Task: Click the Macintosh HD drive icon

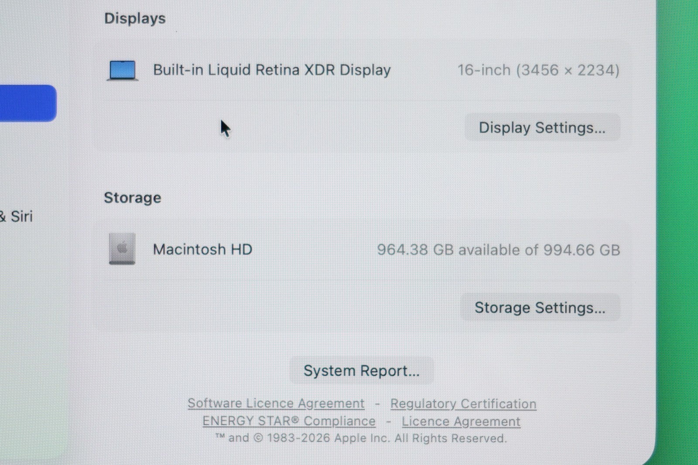Action: click(122, 249)
